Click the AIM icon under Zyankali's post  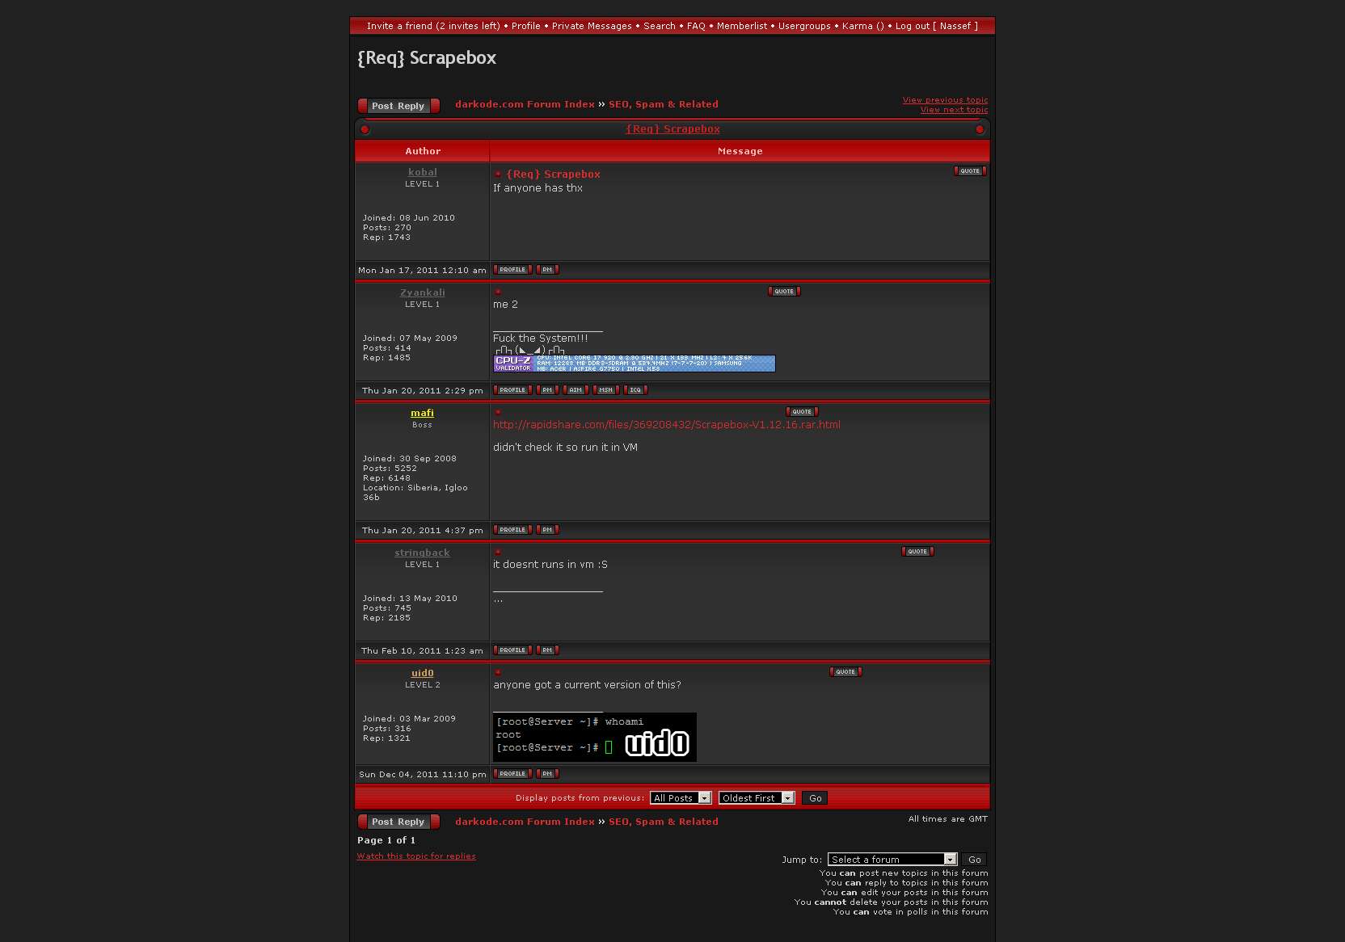click(576, 390)
